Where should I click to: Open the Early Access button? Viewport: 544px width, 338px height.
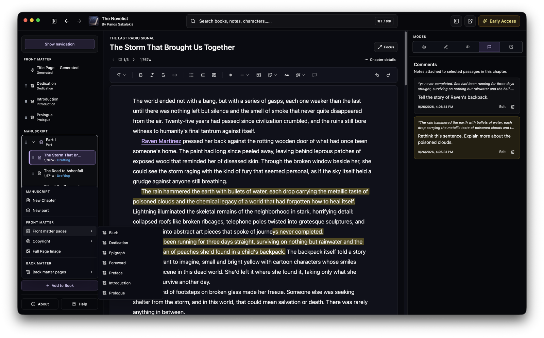(499, 21)
